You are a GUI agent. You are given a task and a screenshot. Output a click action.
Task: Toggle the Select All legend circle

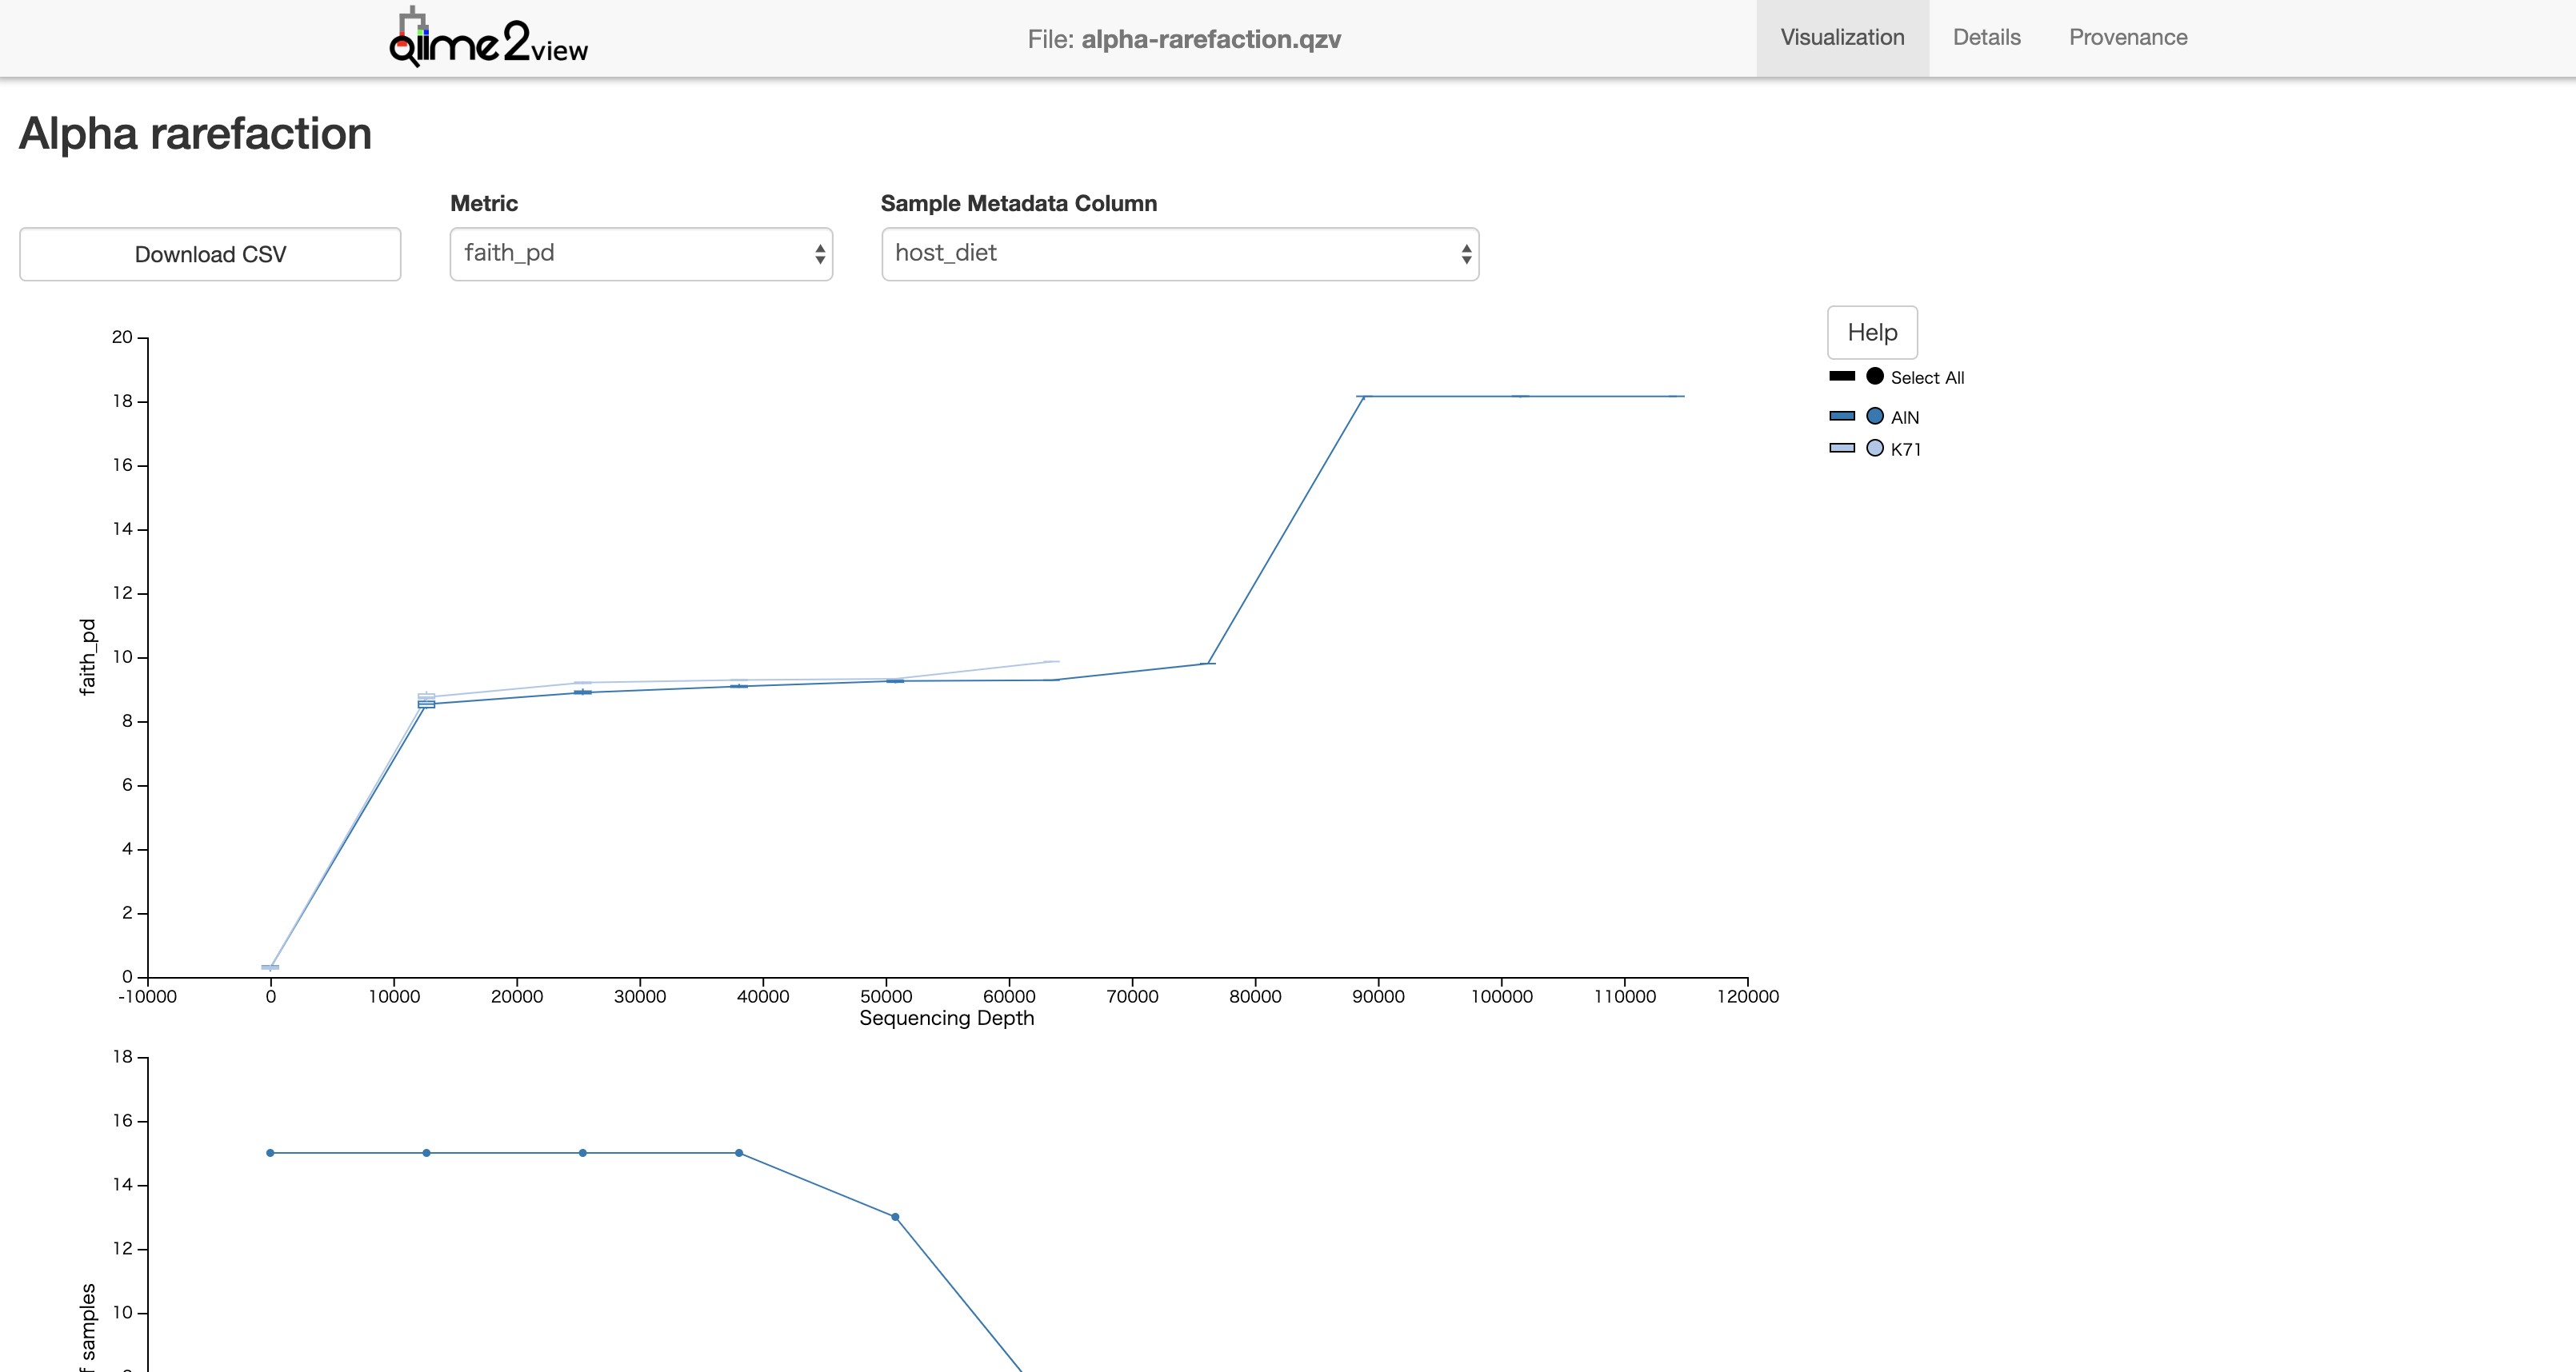point(1874,376)
